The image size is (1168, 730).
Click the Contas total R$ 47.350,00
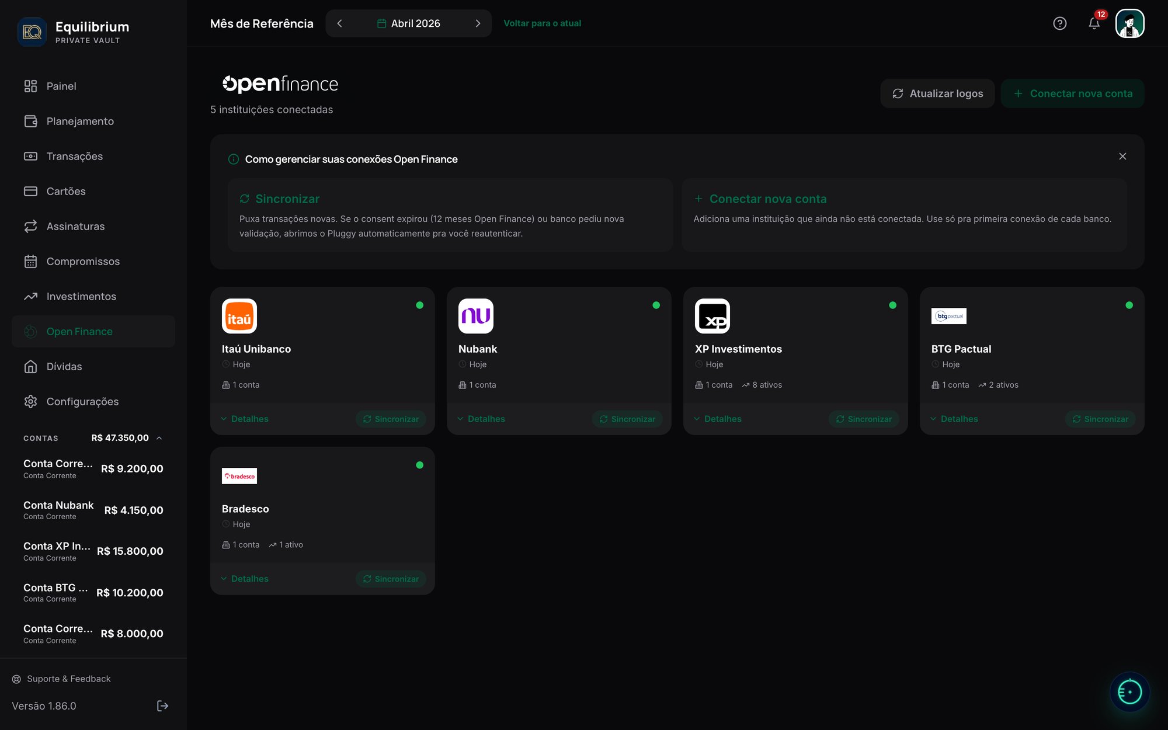tap(120, 438)
